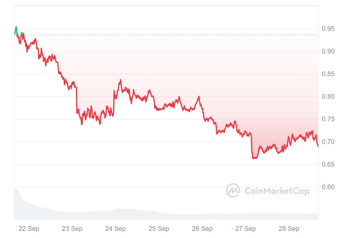This screenshot has width=357, height=238.
Task: Click the CoinMarketCap logo icon
Action: click(x=233, y=190)
